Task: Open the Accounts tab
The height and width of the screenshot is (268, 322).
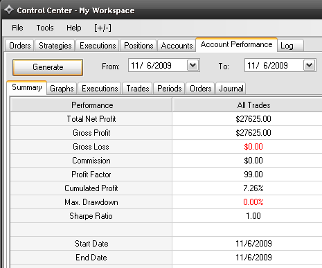Action: pos(177,46)
